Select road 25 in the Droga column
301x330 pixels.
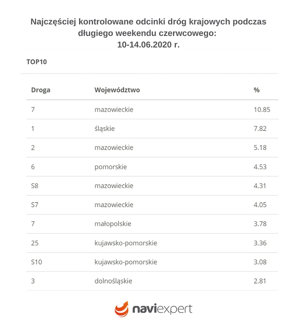(x=35, y=243)
